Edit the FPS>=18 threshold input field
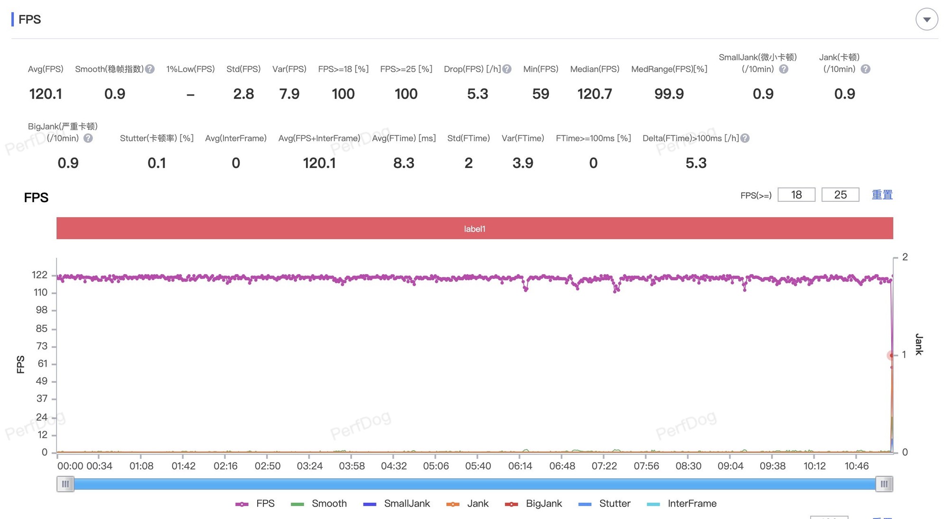This screenshot has height=519, width=949. 796,194
